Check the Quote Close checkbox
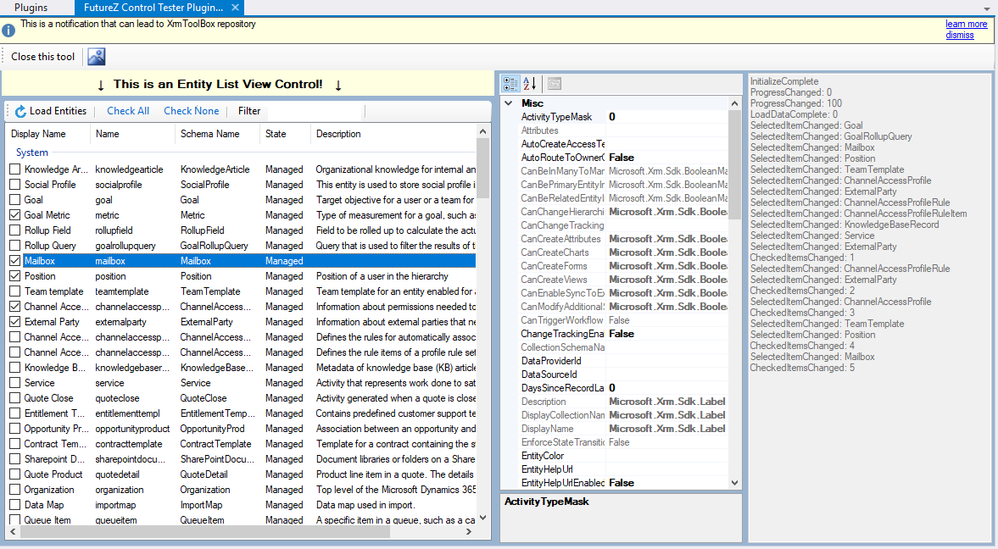 [x=15, y=398]
